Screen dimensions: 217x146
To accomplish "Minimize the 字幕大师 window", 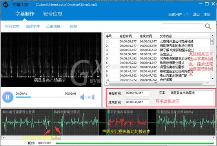I will point(201,4).
